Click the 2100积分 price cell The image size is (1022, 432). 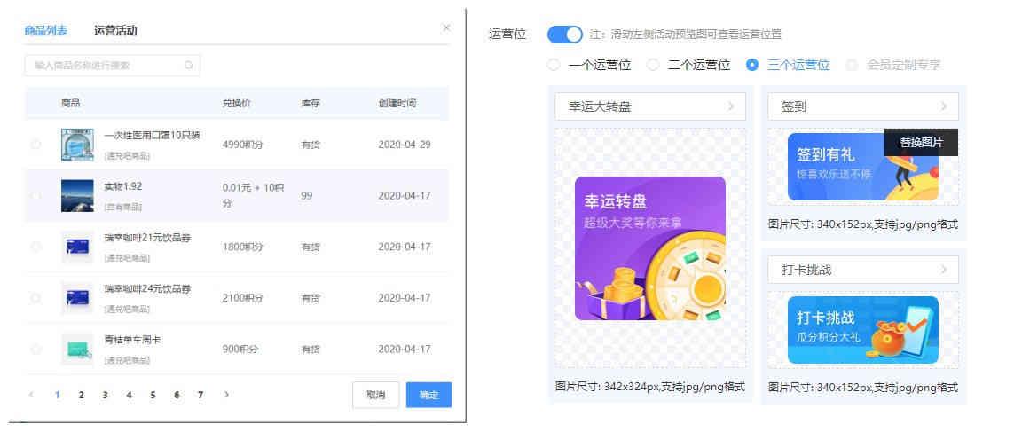click(x=242, y=298)
